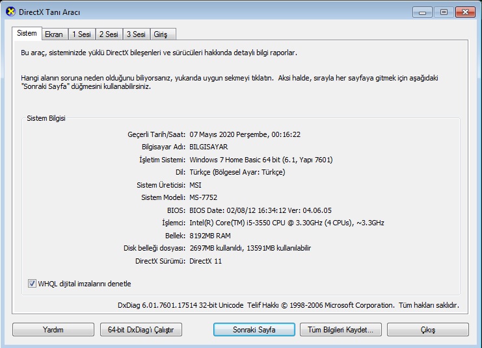Click the Türkçe language value

tap(237, 172)
